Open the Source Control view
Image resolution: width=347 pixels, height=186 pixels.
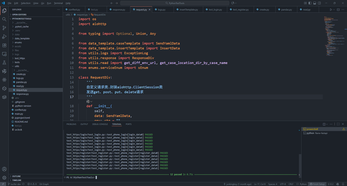point(4,29)
